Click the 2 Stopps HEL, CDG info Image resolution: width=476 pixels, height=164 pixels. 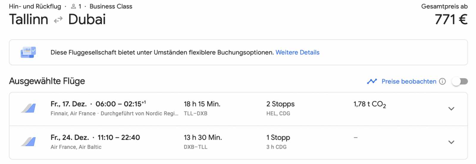coord(280,109)
